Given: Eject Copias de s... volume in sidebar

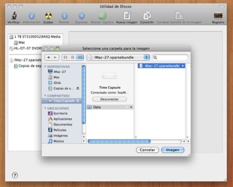Looking at the screenshot, I should coord(78,89).
